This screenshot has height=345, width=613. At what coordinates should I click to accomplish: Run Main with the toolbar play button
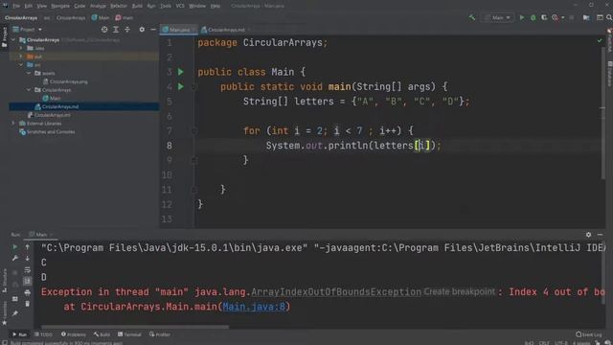[x=521, y=17]
